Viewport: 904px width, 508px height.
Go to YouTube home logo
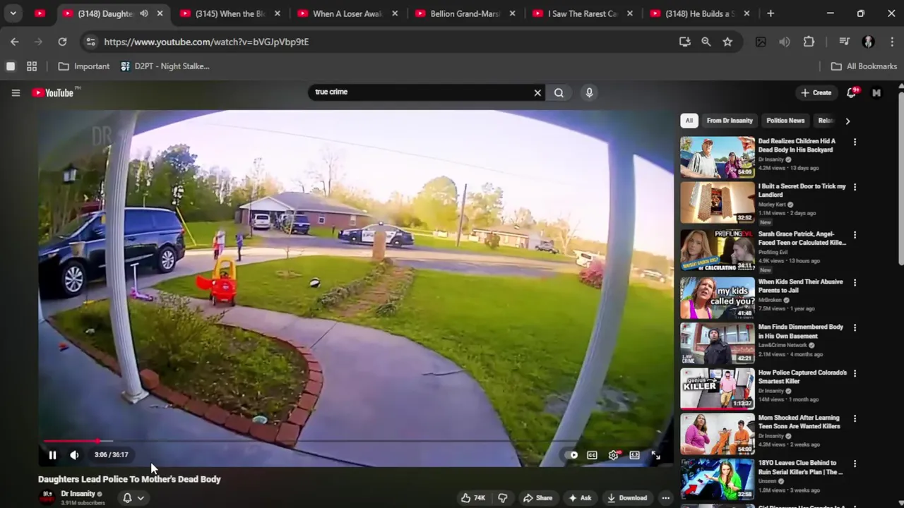pyautogui.click(x=53, y=92)
